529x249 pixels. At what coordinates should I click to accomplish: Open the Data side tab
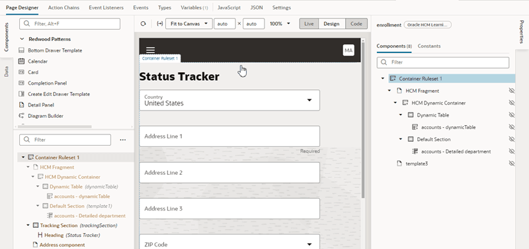pyautogui.click(x=6, y=72)
